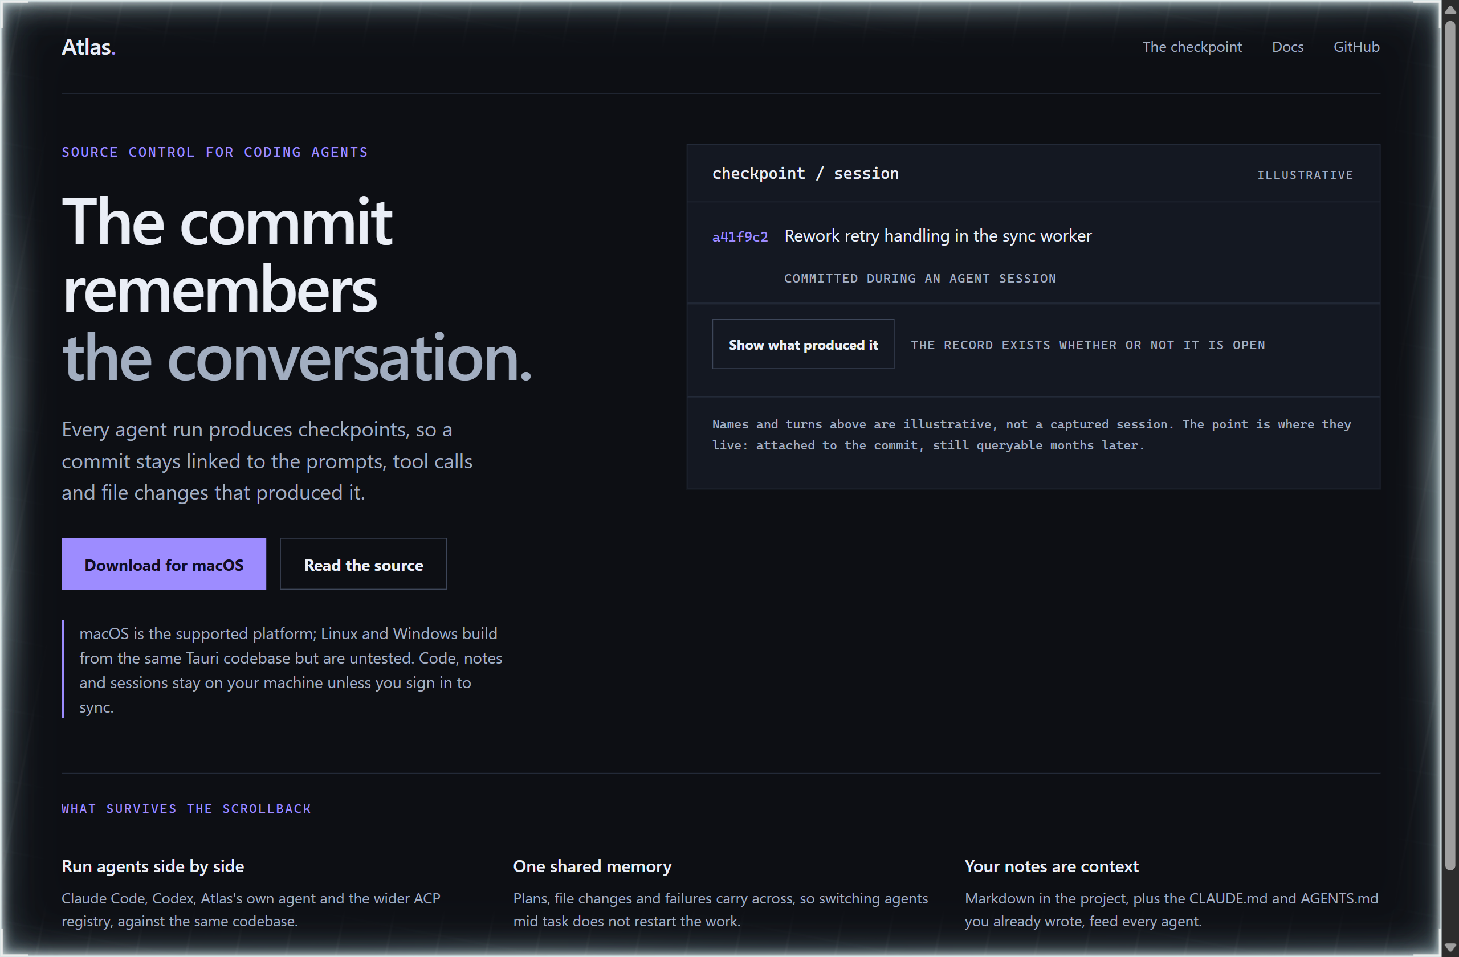Click 'COMMITTED DURING AN AGENT SESSION' text

pos(919,278)
